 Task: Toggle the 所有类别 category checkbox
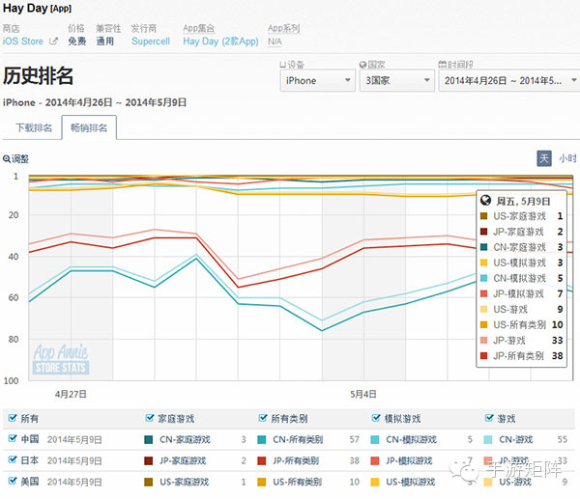pos(263,418)
